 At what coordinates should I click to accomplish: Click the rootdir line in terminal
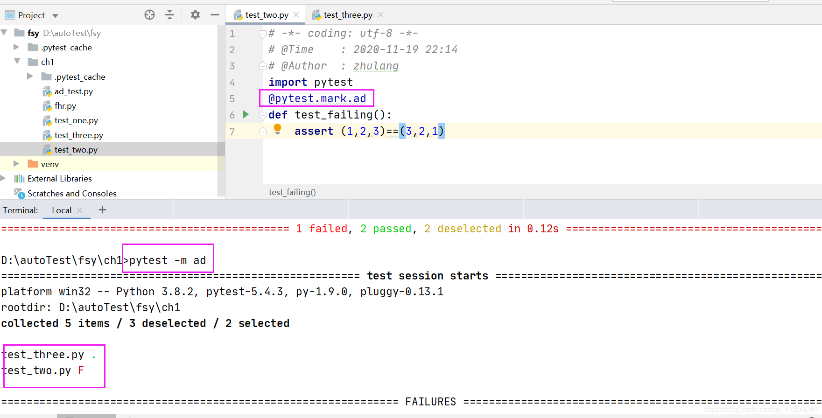pos(91,307)
